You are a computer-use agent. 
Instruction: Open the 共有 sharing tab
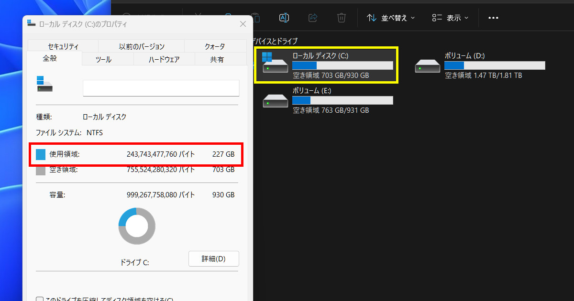click(217, 59)
